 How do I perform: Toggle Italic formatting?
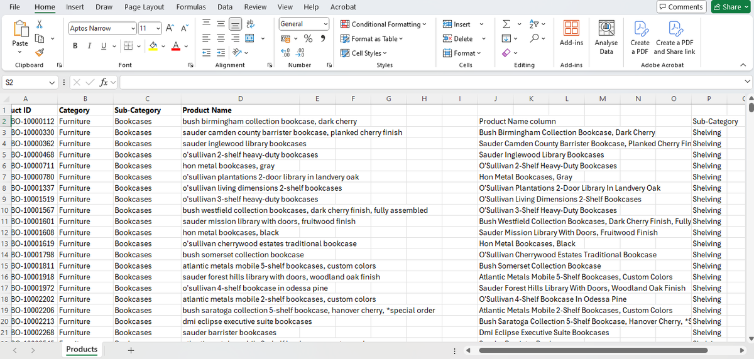coord(89,46)
